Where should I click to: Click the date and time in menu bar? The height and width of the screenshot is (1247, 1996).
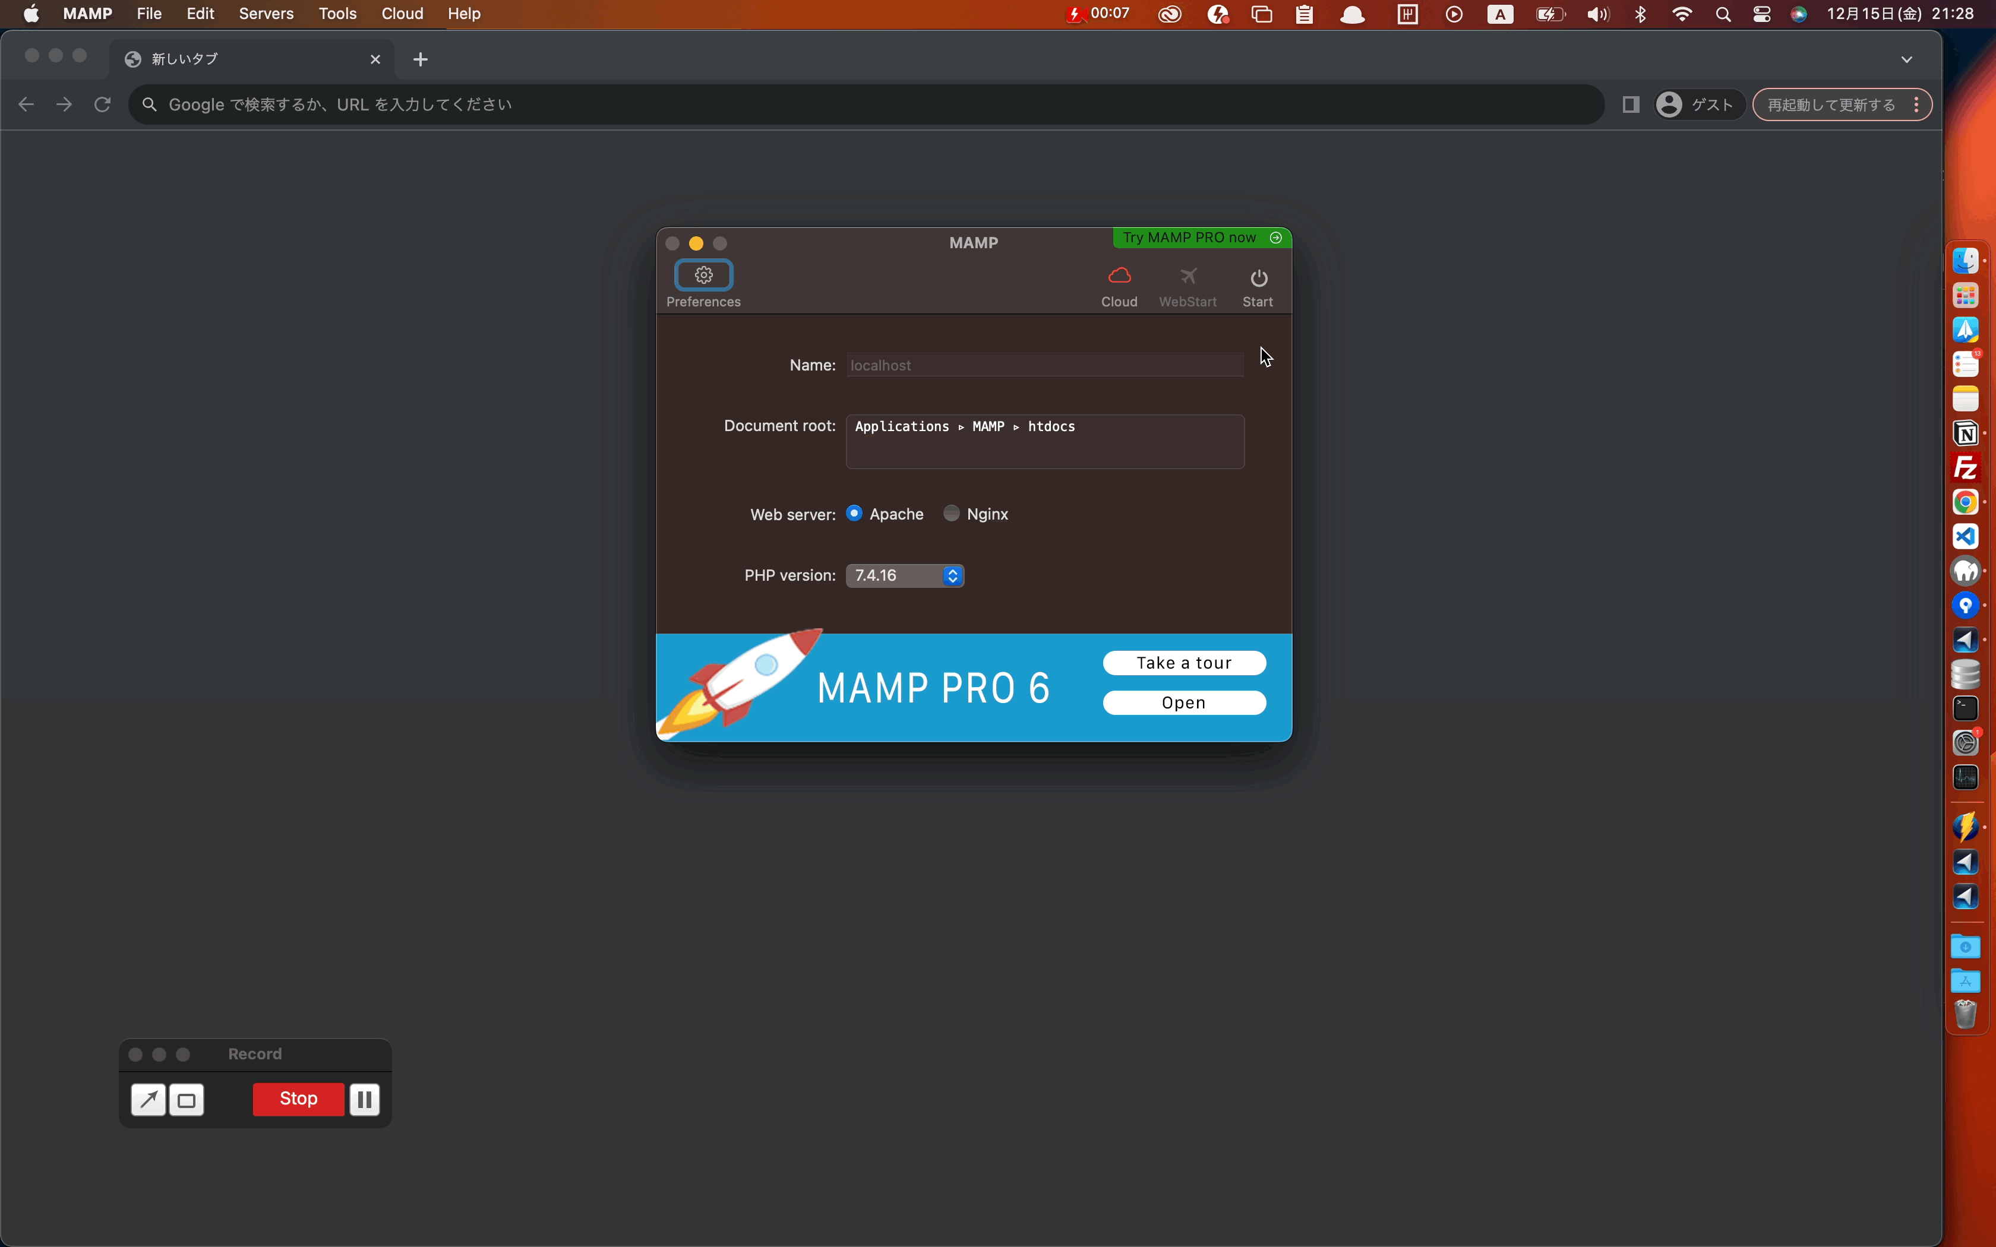[1900, 14]
